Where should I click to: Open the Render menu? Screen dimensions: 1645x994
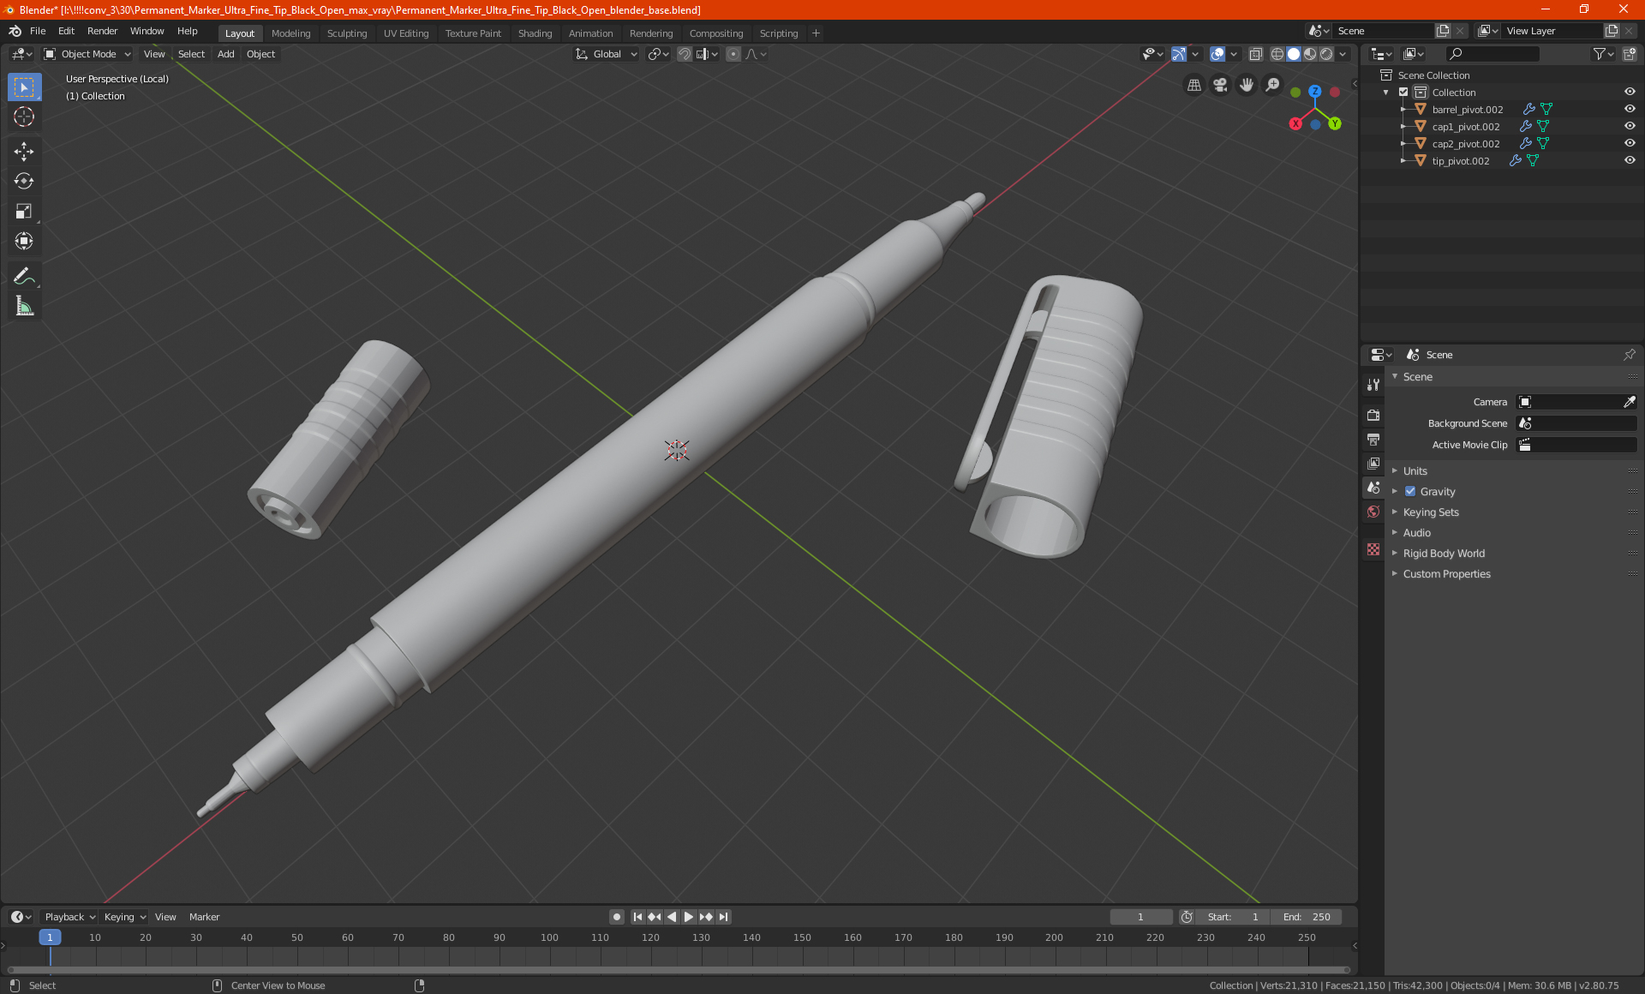pyautogui.click(x=102, y=31)
